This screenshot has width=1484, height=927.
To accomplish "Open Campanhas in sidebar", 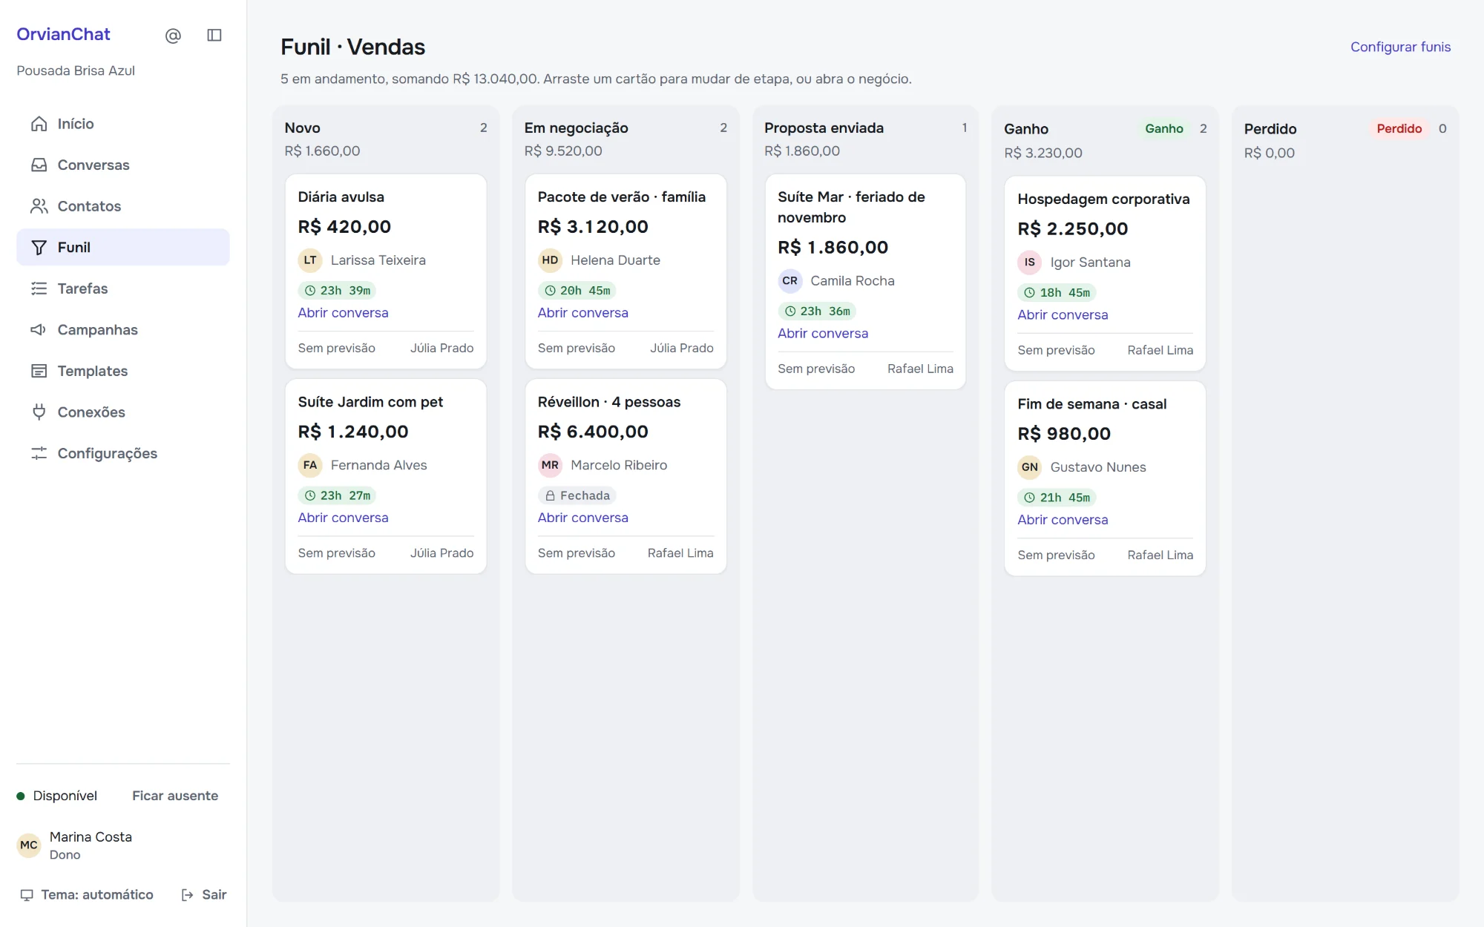I will pos(123,329).
